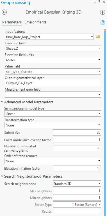Click the Number of simulated semivariograms field

click(77, 148)
